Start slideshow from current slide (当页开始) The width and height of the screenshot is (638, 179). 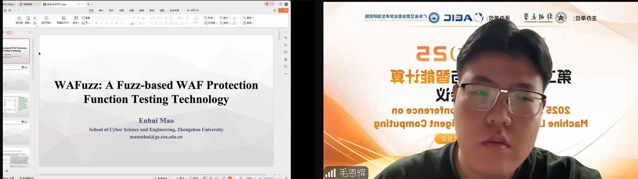coord(46,20)
